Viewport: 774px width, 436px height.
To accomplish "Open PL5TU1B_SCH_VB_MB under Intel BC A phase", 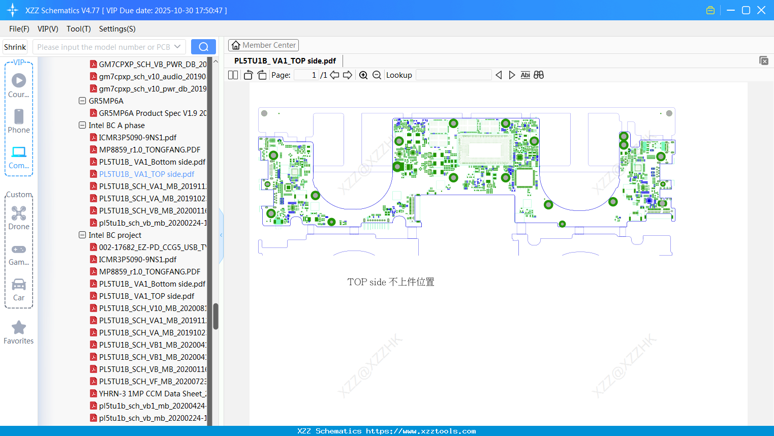I will [x=148, y=210].
